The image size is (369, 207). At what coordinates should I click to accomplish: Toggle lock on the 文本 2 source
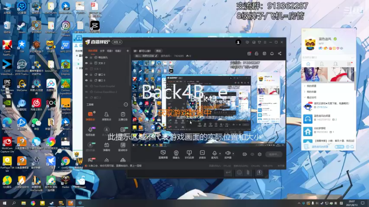click(91, 63)
